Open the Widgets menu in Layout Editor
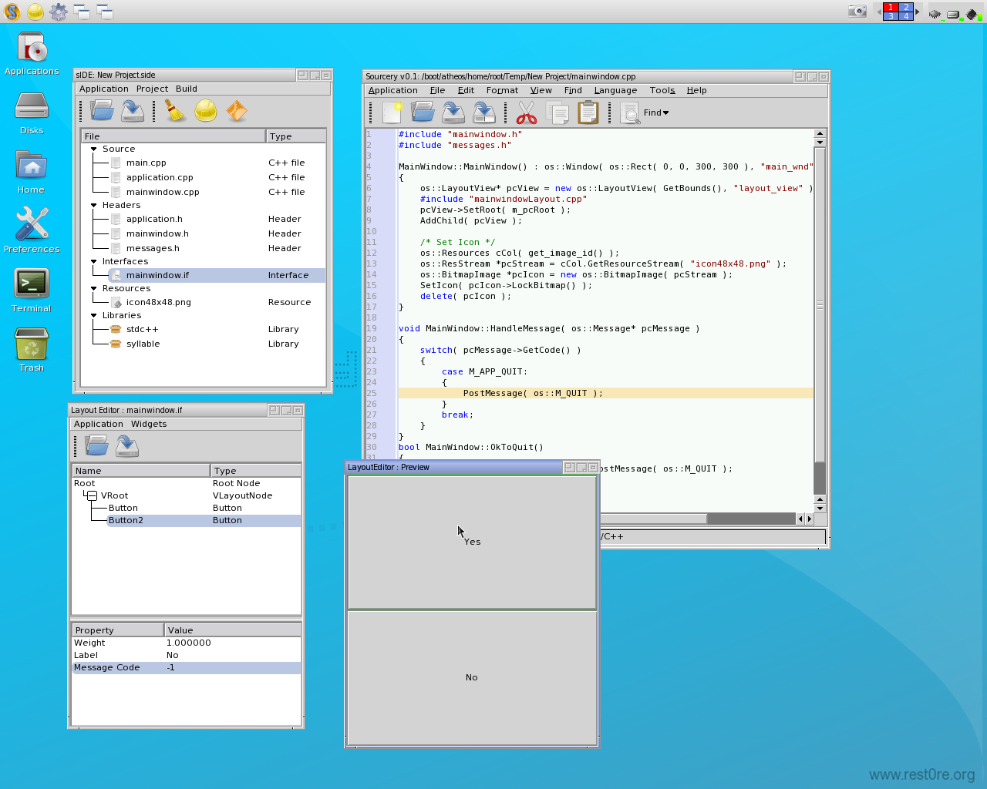 (149, 424)
